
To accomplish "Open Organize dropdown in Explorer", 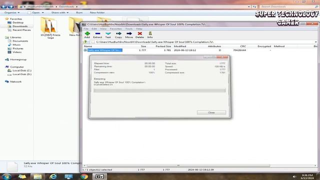I will click(x=12, y=12).
